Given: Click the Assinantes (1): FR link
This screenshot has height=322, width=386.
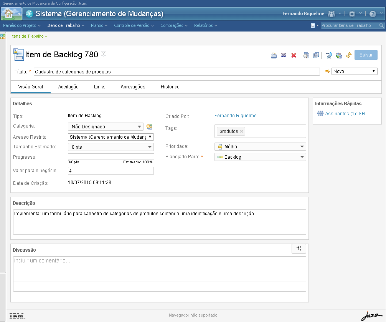Looking at the screenshot, I should (345, 114).
